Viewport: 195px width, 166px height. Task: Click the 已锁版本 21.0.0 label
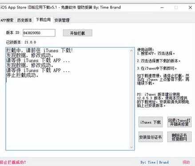coord(21,42)
